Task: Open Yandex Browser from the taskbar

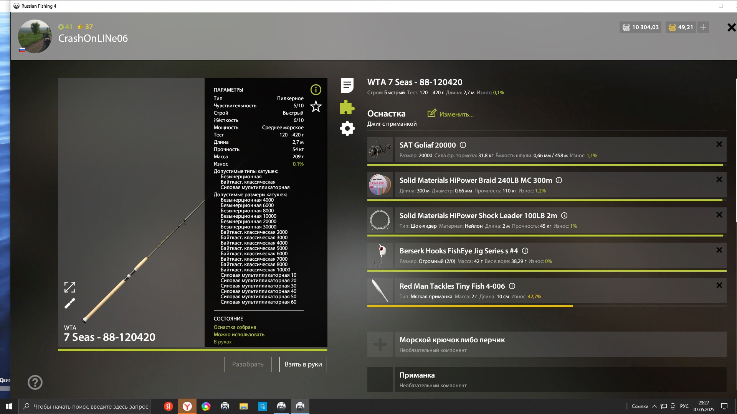Action: (187, 406)
